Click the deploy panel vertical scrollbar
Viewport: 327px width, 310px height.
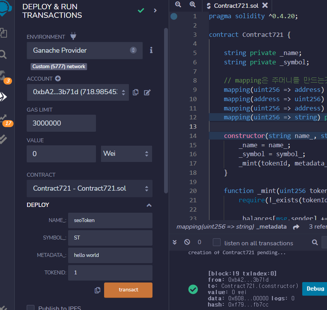point(166,111)
